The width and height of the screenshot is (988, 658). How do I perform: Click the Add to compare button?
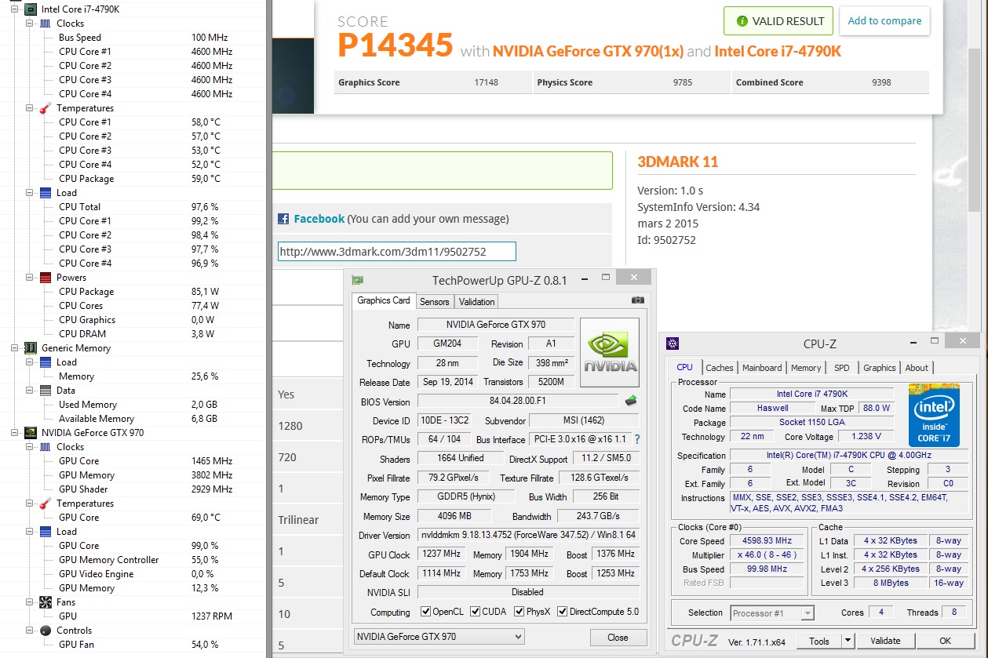(x=884, y=21)
